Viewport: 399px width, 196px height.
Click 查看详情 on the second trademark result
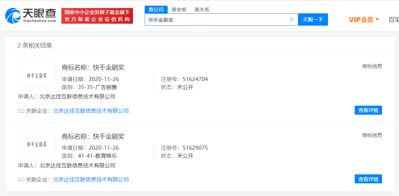click(368, 179)
